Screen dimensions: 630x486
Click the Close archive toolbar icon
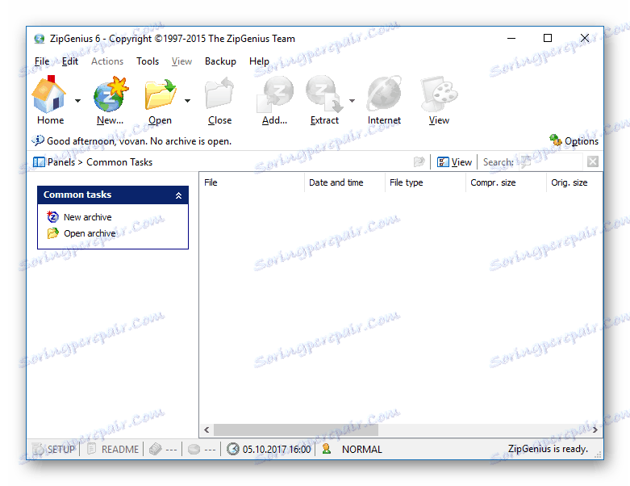pyautogui.click(x=219, y=94)
